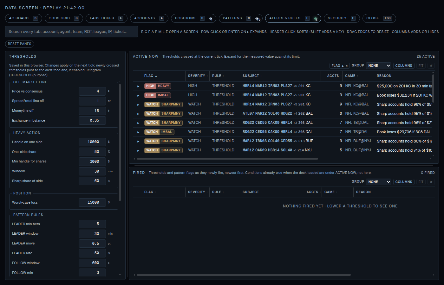Expand the HIGH HEAVY alert row
The image size is (444, 285).
pos(138,86)
